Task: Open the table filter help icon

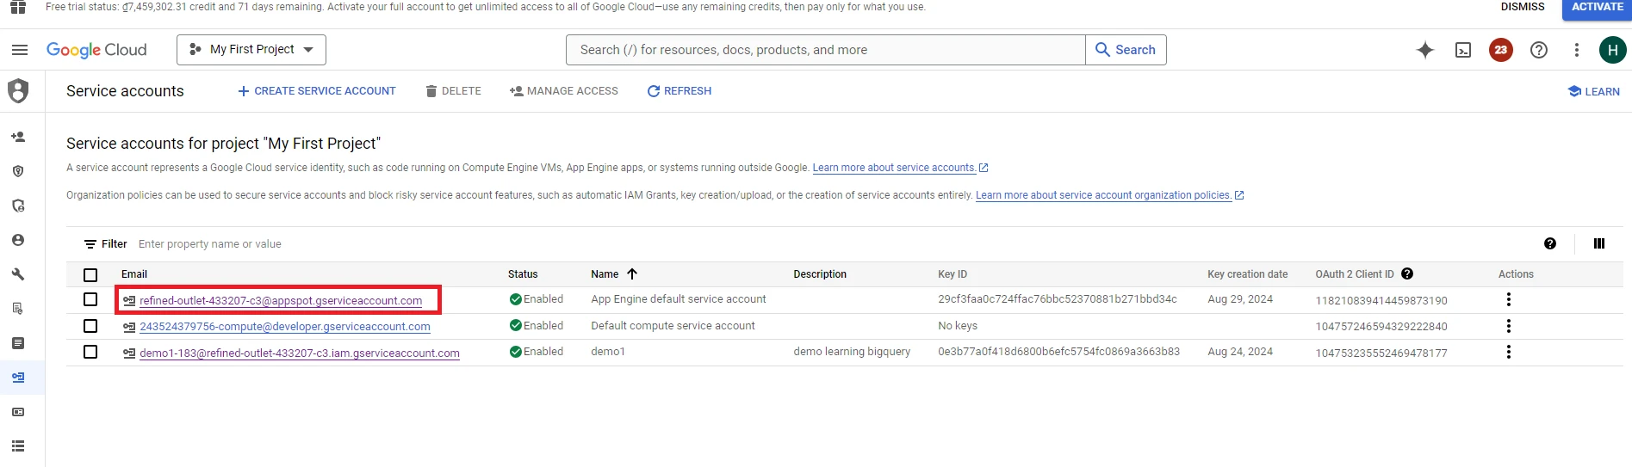Action: 1550,243
